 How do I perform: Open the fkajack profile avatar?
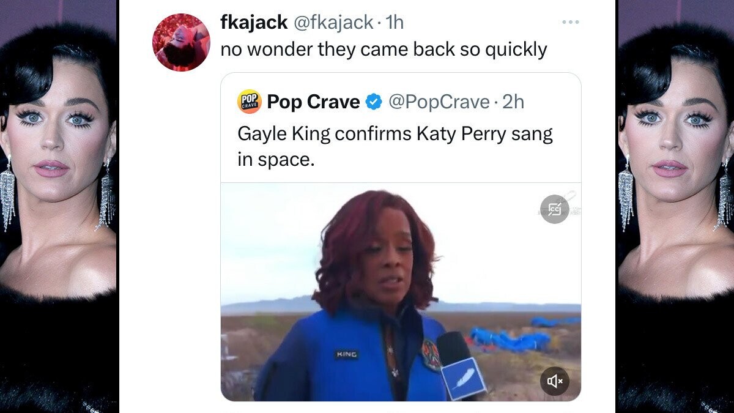click(x=181, y=42)
